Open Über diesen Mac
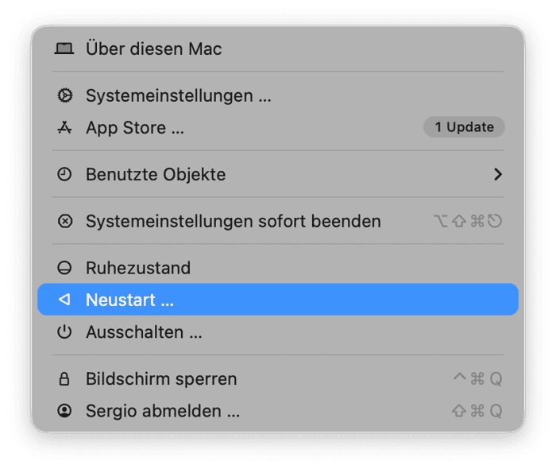The width and height of the screenshot is (556, 469). click(x=154, y=48)
